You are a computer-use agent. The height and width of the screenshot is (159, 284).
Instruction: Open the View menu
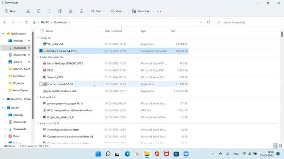(117, 11)
